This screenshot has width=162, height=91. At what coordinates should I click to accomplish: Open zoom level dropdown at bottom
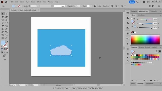(17, 85)
